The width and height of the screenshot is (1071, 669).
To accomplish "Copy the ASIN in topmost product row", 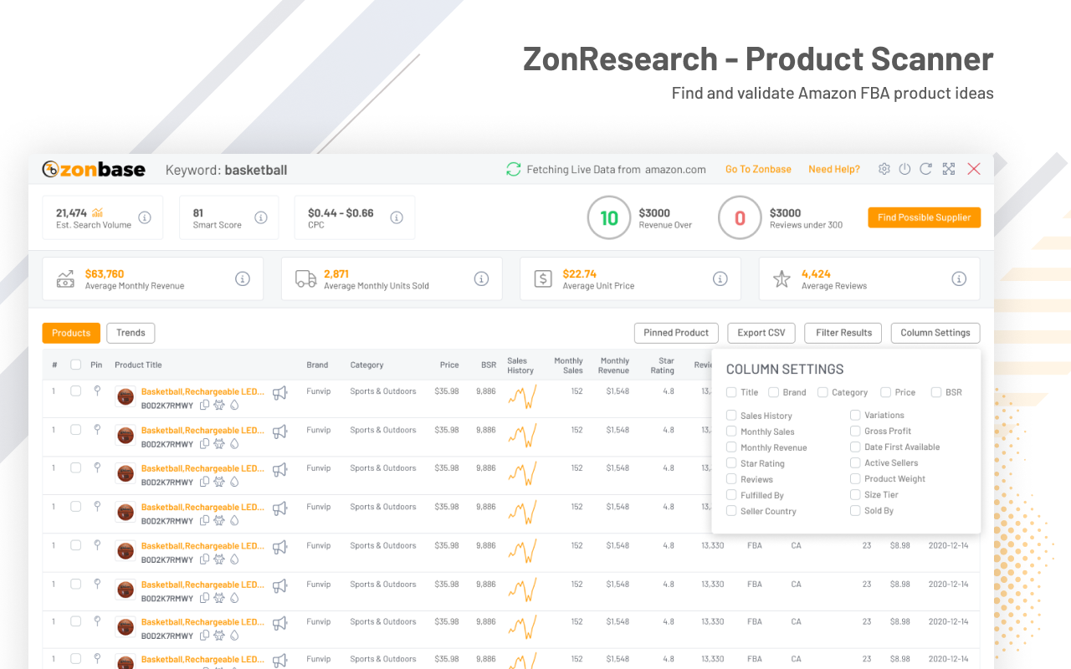I will [x=204, y=405].
